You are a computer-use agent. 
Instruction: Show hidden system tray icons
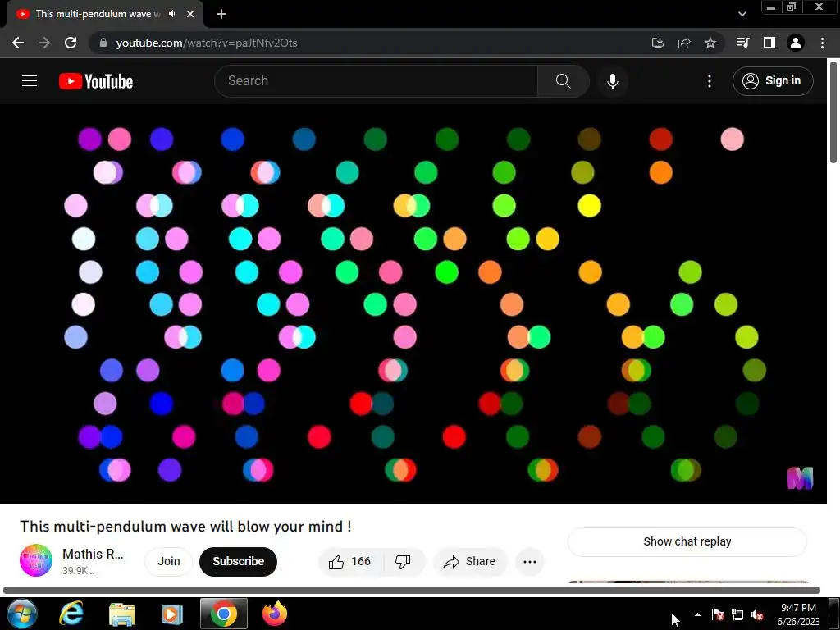click(x=697, y=614)
